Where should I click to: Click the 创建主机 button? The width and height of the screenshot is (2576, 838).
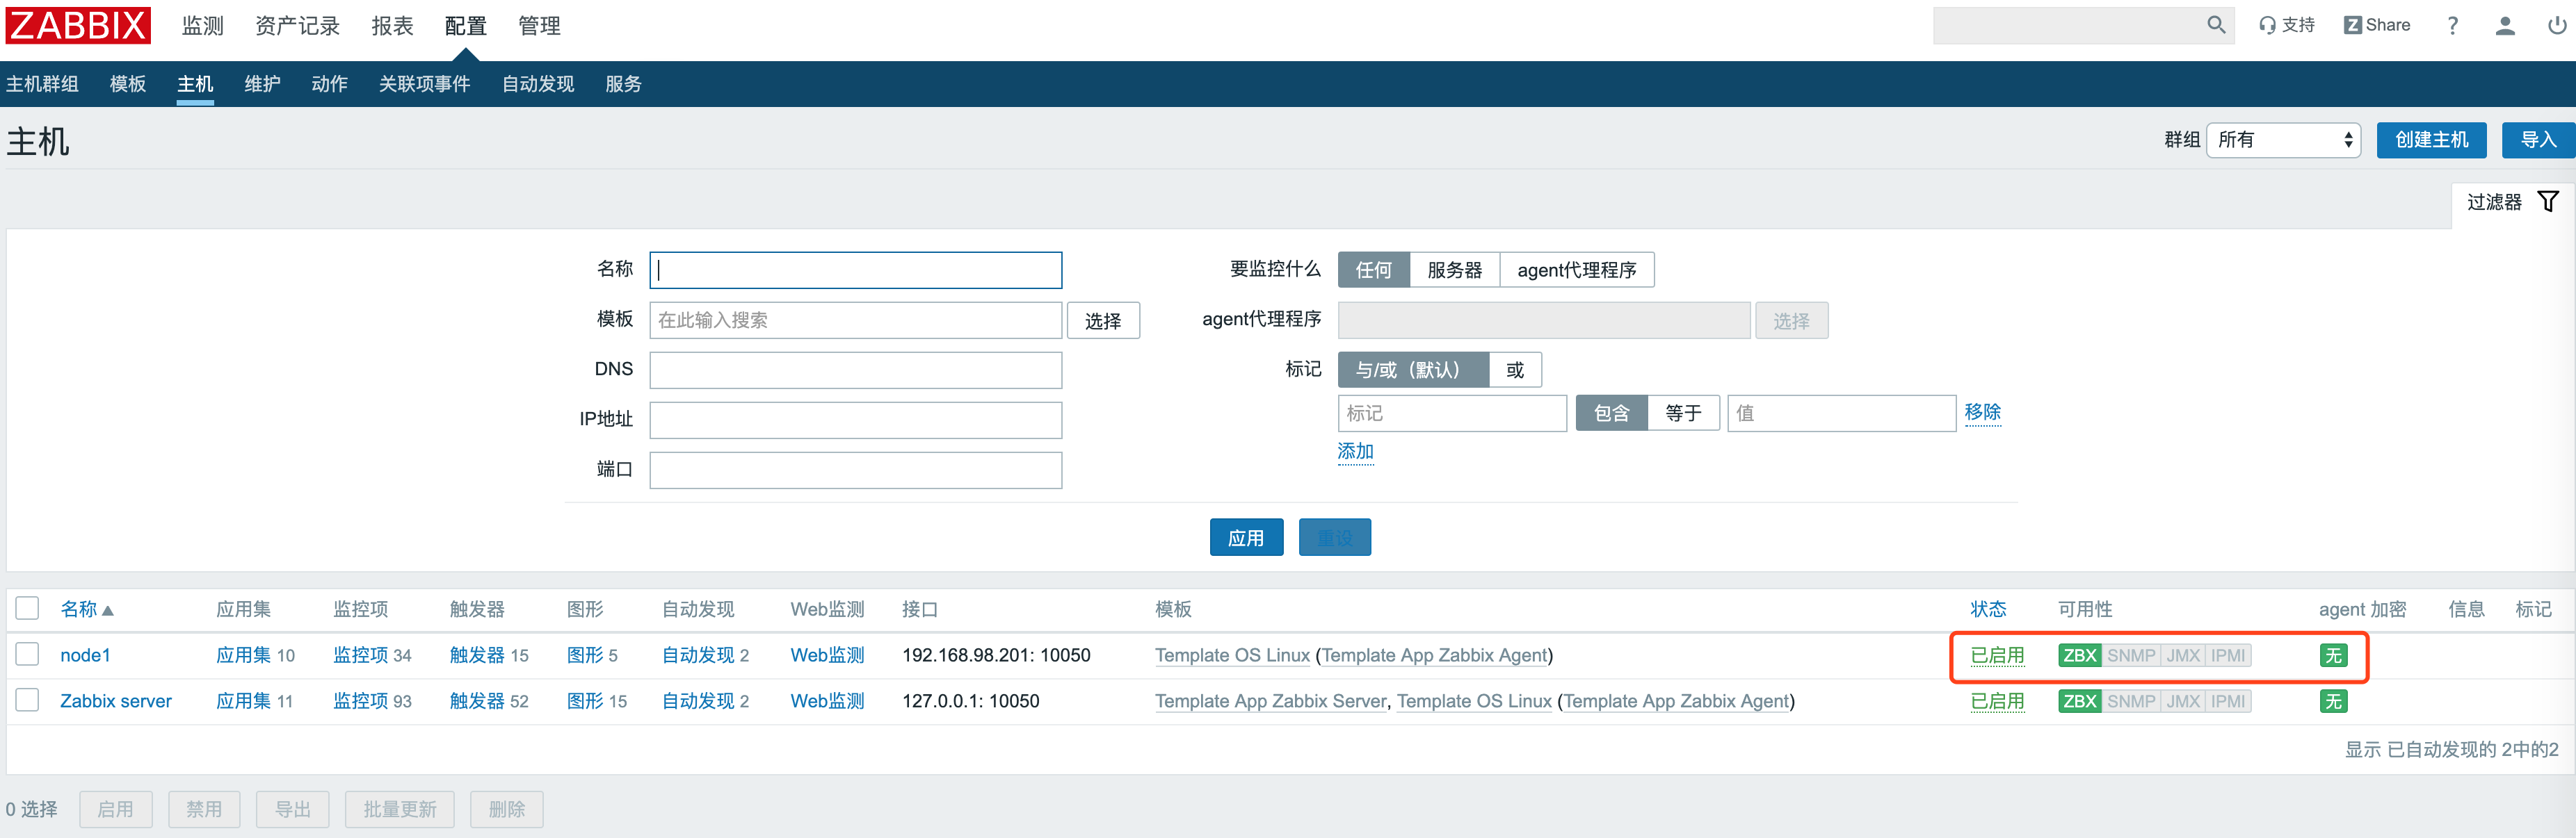click(x=2431, y=140)
